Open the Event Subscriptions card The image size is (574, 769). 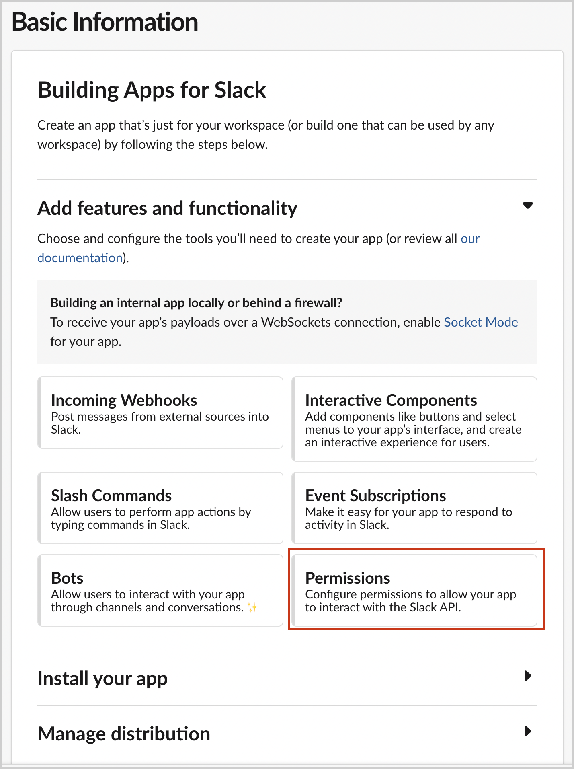click(x=414, y=508)
